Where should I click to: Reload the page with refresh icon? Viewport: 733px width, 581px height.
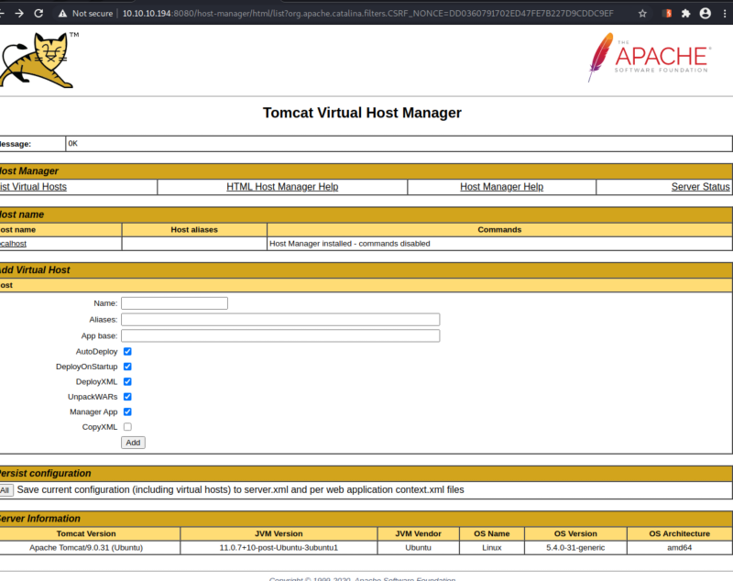(38, 14)
